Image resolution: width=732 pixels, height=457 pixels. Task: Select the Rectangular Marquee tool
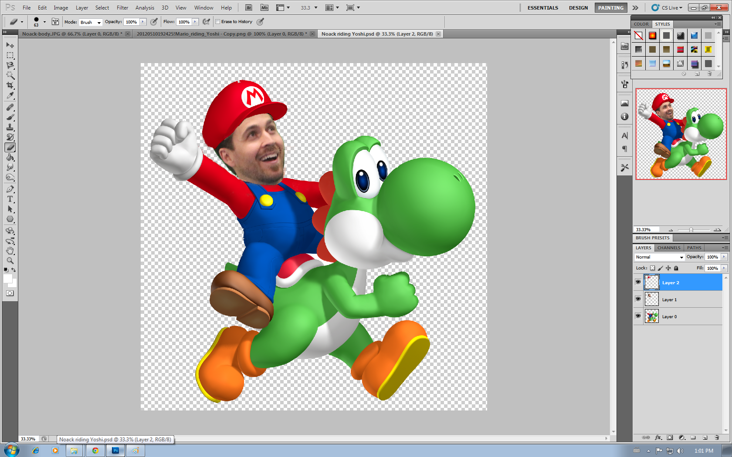10,55
